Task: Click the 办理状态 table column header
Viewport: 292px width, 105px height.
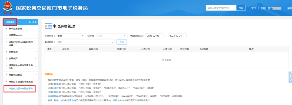Action: pyautogui.click(x=145, y=49)
